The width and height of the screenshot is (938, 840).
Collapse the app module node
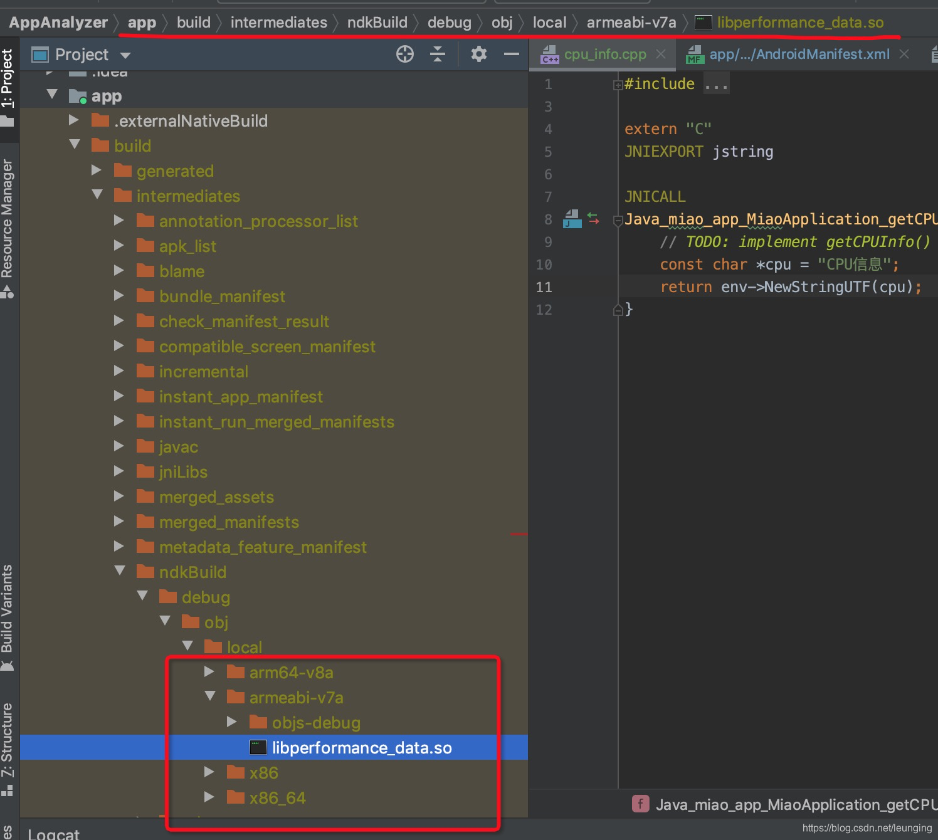pos(52,95)
